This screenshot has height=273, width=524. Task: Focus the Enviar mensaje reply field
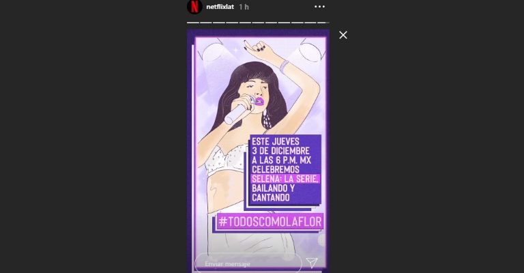click(x=248, y=264)
